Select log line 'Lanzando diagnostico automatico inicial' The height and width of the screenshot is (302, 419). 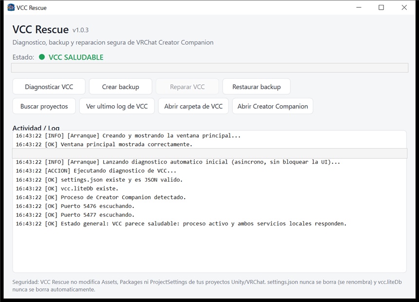click(178, 162)
